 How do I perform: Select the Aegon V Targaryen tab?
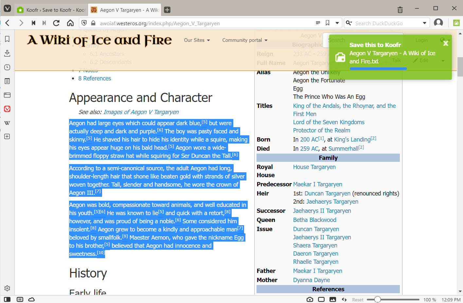(x=125, y=10)
